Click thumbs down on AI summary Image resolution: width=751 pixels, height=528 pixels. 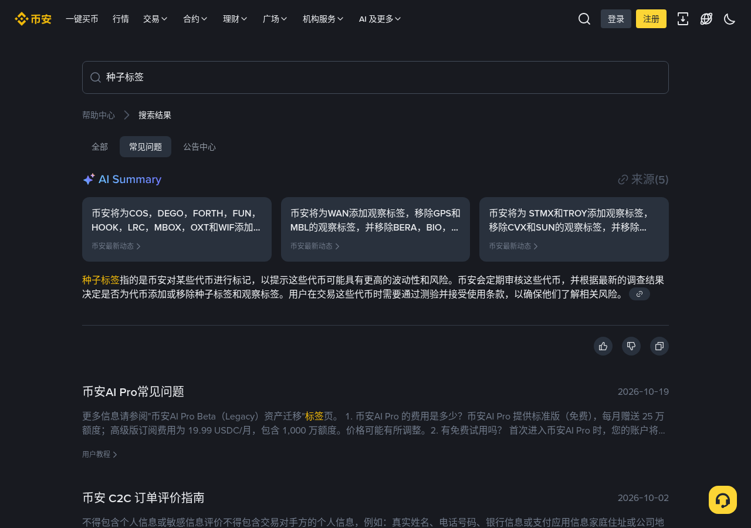[631, 346]
